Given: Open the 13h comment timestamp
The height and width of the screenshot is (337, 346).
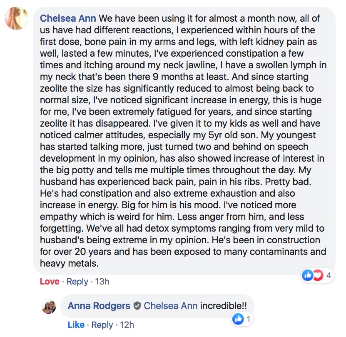Looking at the screenshot, I should pyautogui.click(x=102, y=282).
